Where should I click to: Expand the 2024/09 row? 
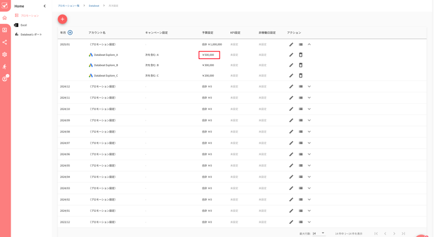click(x=309, y=120)
